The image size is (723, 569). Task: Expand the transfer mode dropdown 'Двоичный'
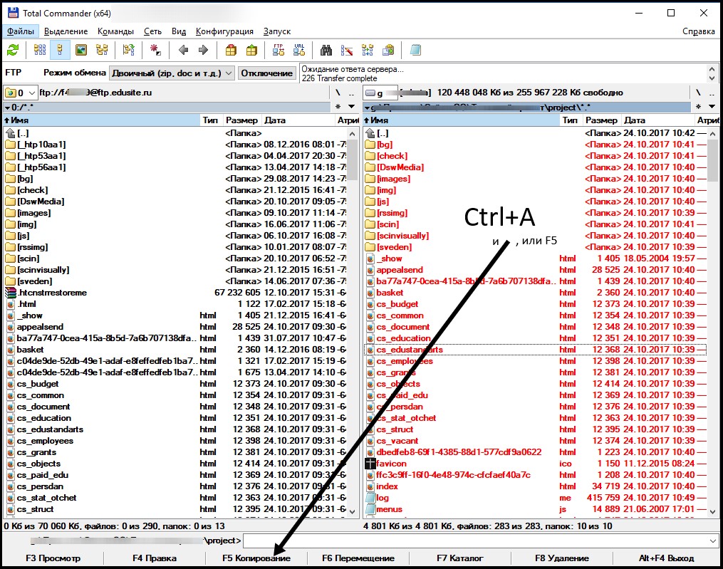click(x=228, y=73)
